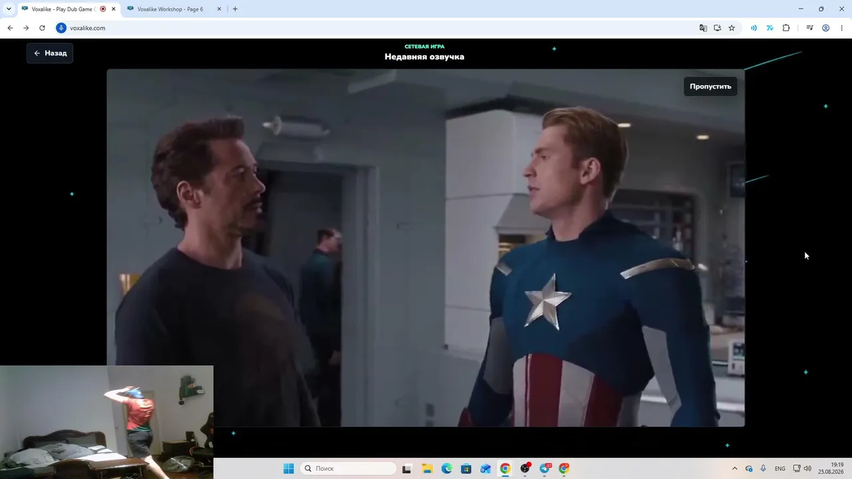Switch the ENG input language indicator
852x479 pixels.
click(780, 468)
